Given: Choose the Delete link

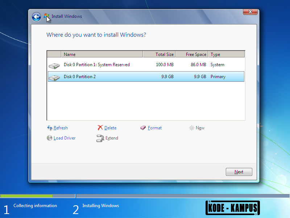Looking at the screenshot, I should click(x=111, y=128).
